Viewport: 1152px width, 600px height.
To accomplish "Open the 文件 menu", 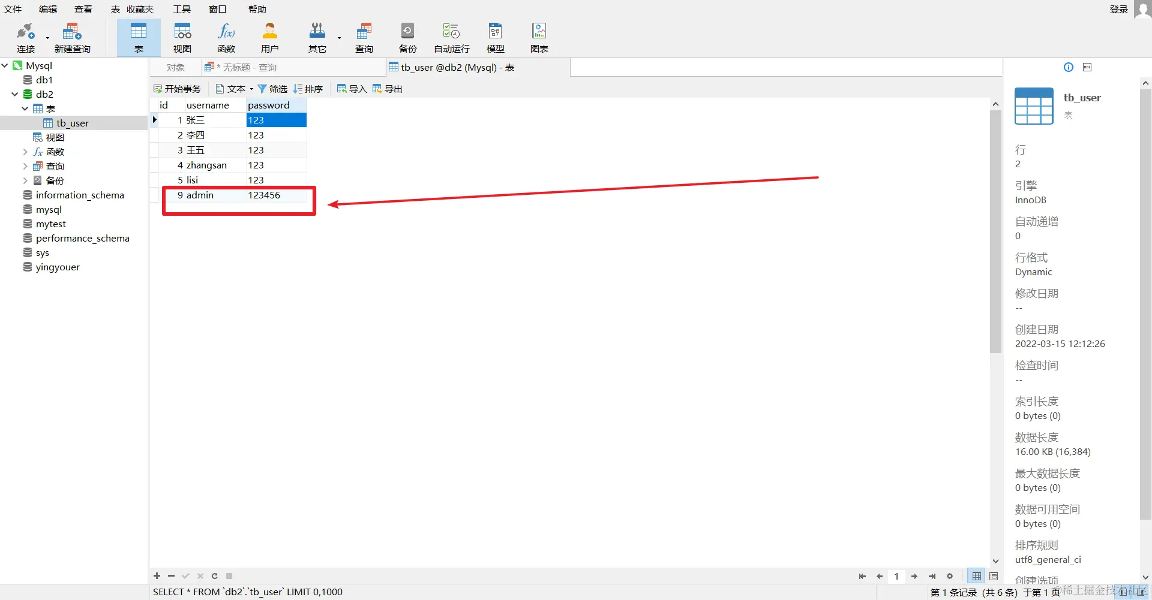I will click(12, 9).
